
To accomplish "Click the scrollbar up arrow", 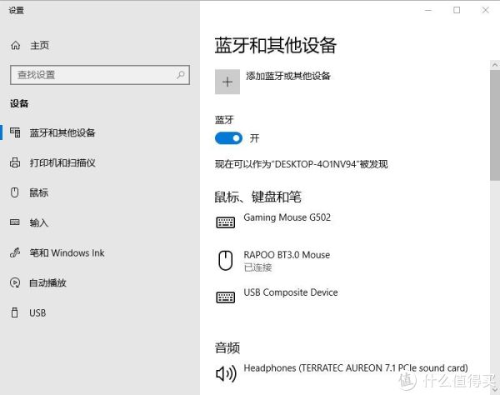I will pyautogui.click(x=495, y=65).
